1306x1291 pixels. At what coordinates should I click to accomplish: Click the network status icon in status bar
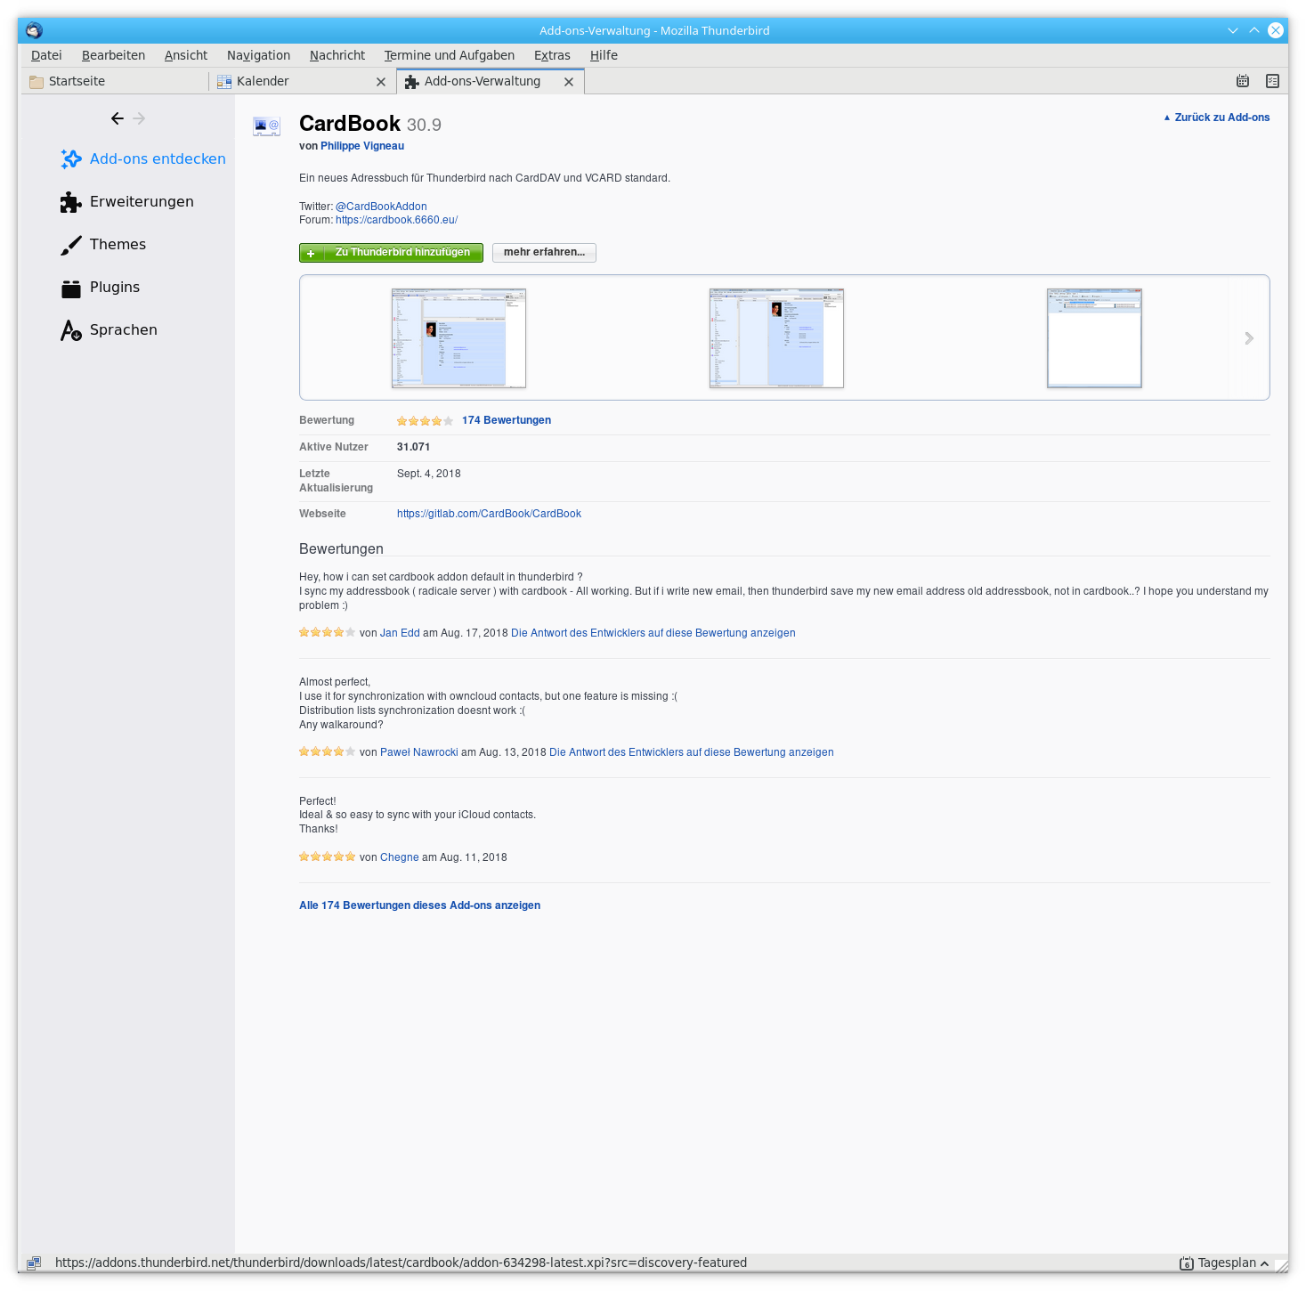tap(34, 1263)
